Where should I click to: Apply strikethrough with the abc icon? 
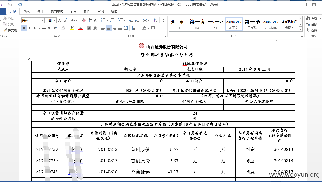tap(44, 28)
